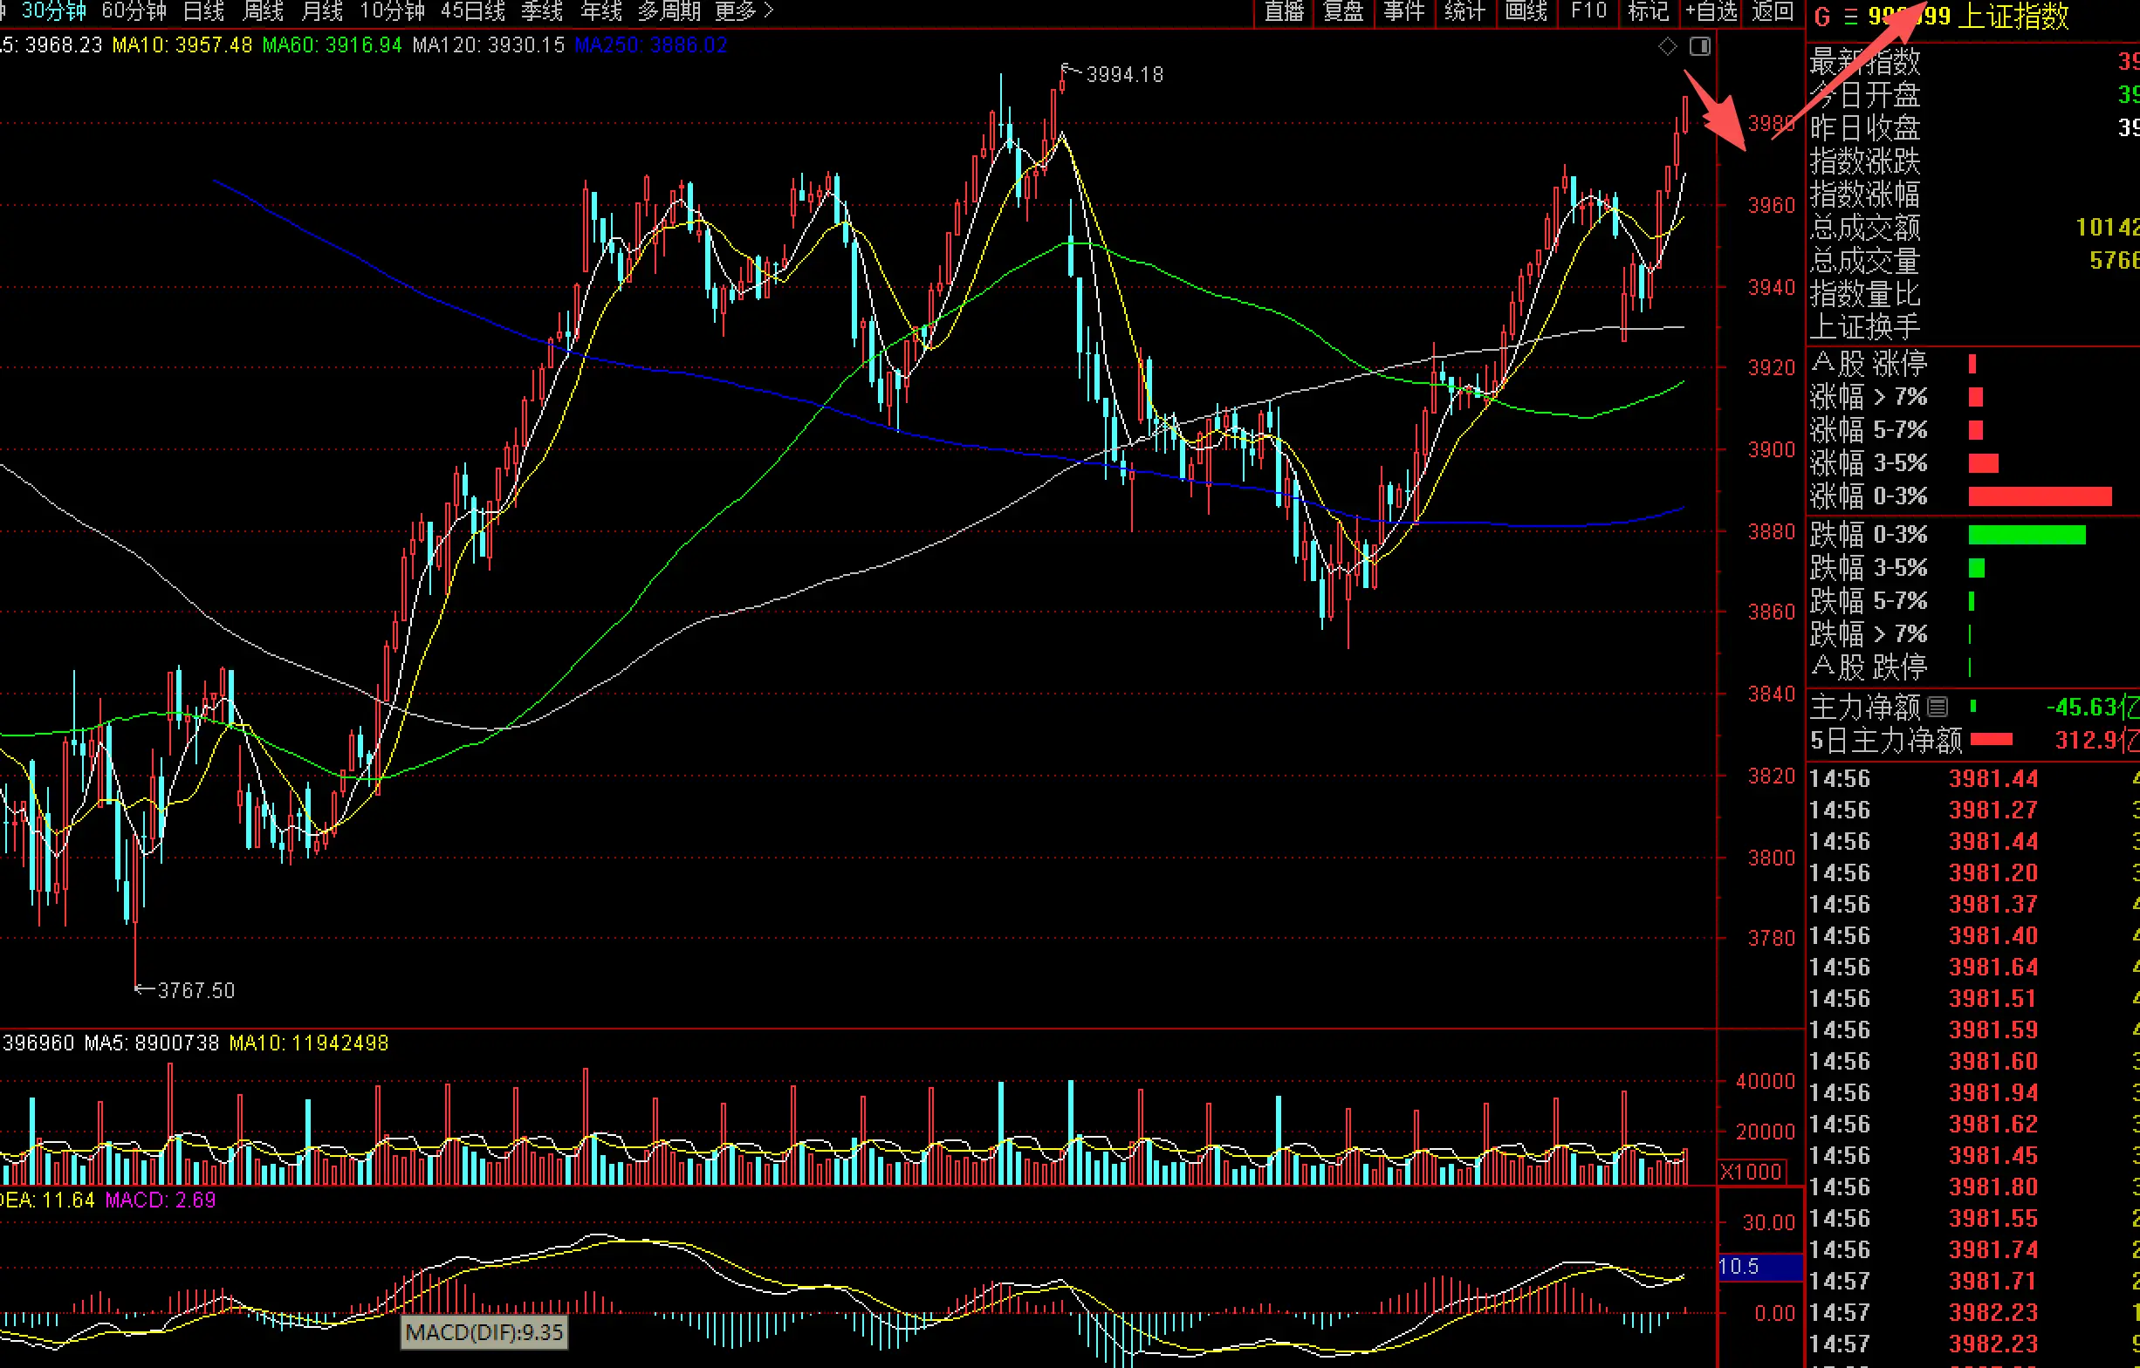Image resolution: width=2140 pixels, height=1368 pixels.
Task: Click the 复盘 replay button
Action: pyautogui.click(x=1343, y=11)
